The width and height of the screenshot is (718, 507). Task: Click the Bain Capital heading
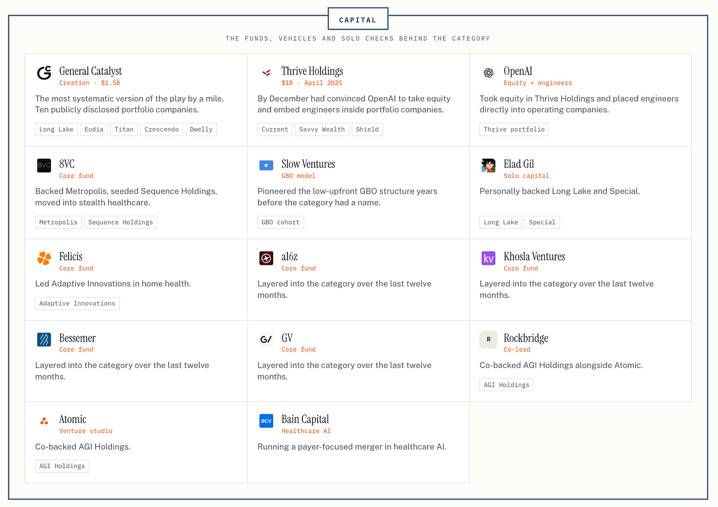(x=305, y=419)
